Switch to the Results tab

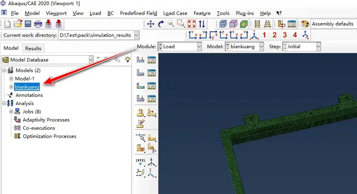pyautogui.click(x=33, y=48)
